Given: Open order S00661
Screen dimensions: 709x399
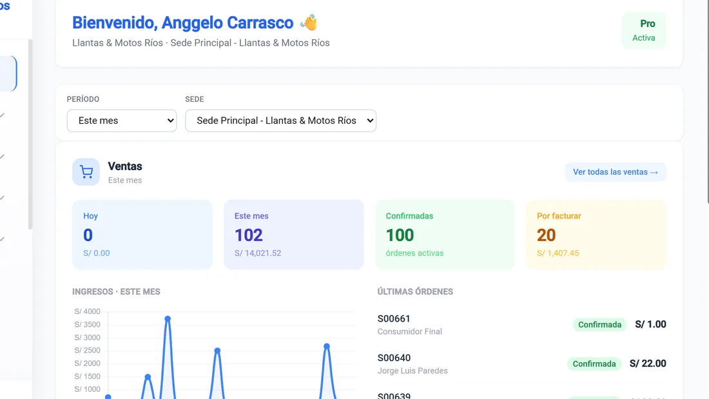Looking at the screenshot, I should [x=394, y=319].
